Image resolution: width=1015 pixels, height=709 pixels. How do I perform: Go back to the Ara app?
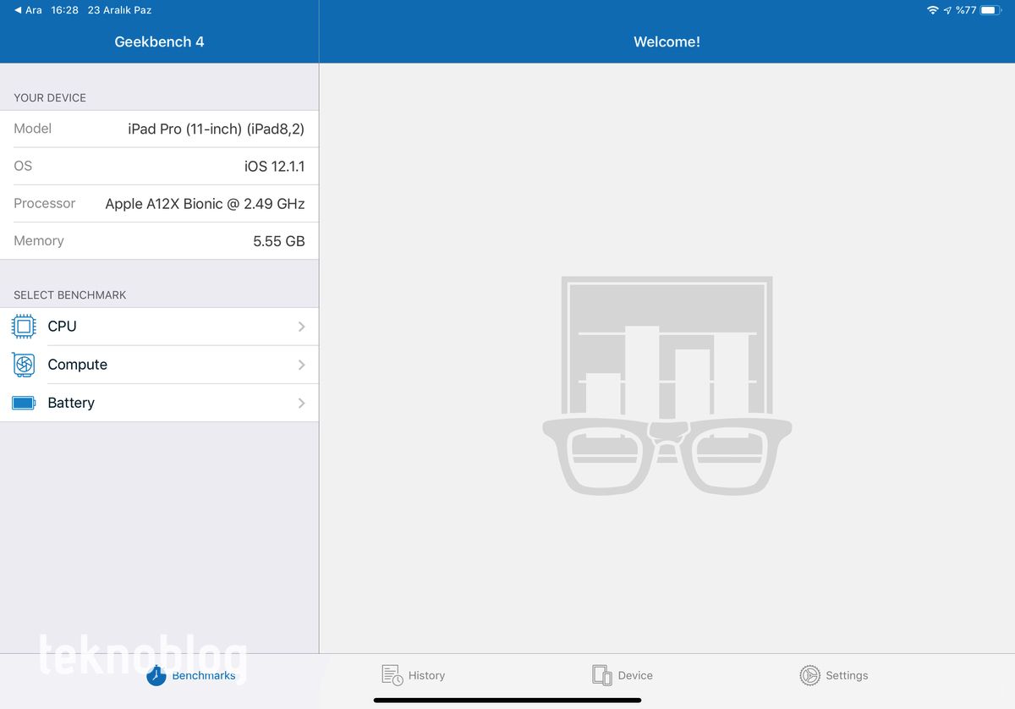[28, 10]
